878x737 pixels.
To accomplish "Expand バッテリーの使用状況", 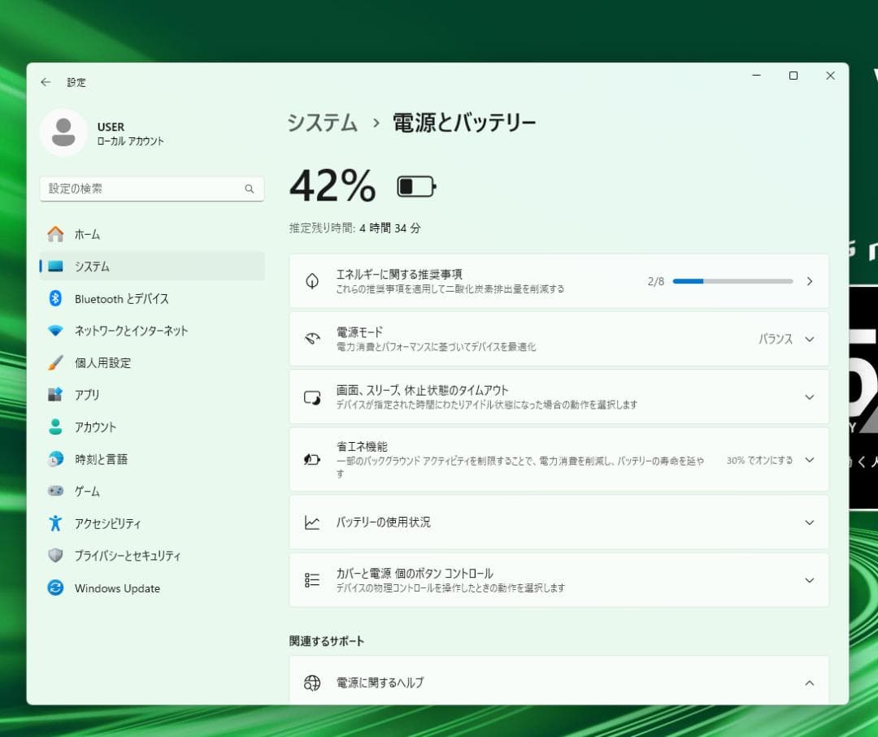I will (x=808, y=522).
